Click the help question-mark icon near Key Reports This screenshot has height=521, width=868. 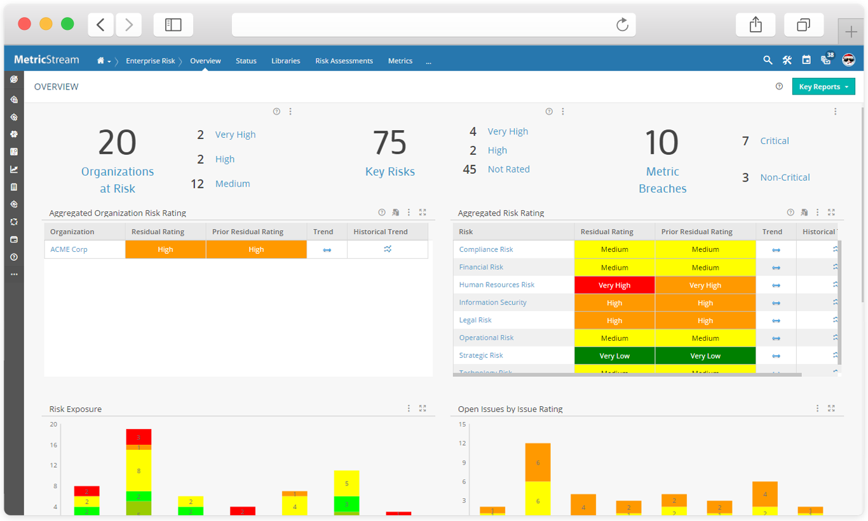coord(779,86)
